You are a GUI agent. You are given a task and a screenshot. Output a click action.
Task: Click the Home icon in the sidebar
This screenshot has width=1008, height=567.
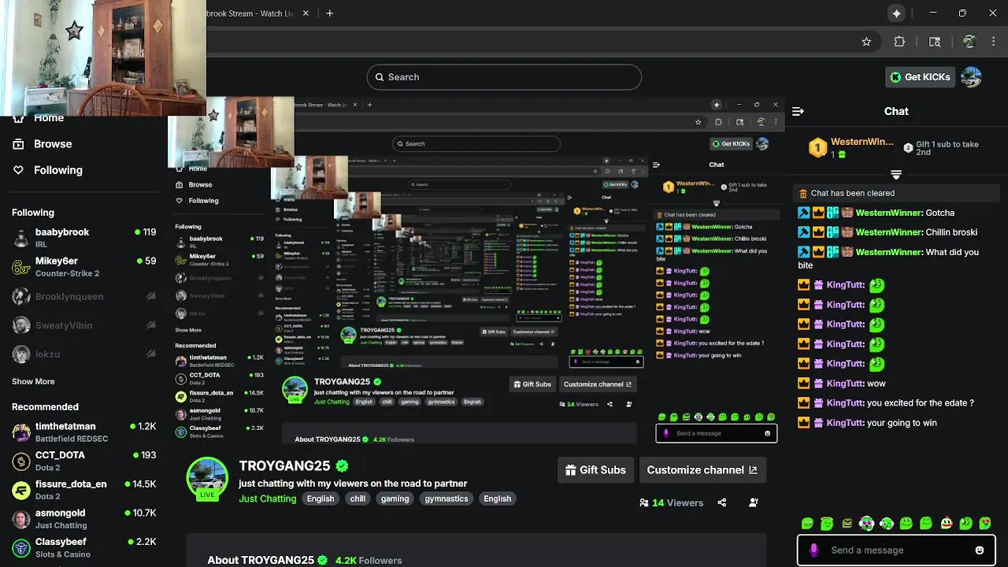click(x=18, y=118)
